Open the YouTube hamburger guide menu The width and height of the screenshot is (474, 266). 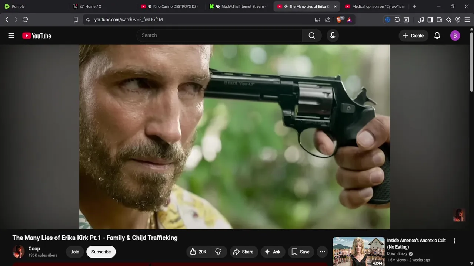pos(11,35)
